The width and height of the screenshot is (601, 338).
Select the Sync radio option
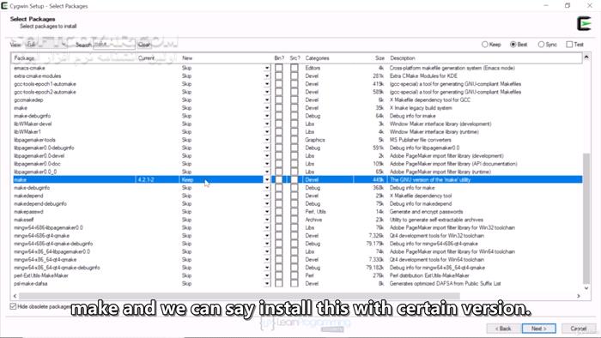pos(541,45)
